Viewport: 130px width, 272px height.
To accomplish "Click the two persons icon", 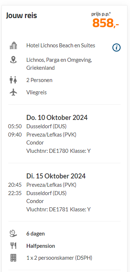I will (13, 80).
